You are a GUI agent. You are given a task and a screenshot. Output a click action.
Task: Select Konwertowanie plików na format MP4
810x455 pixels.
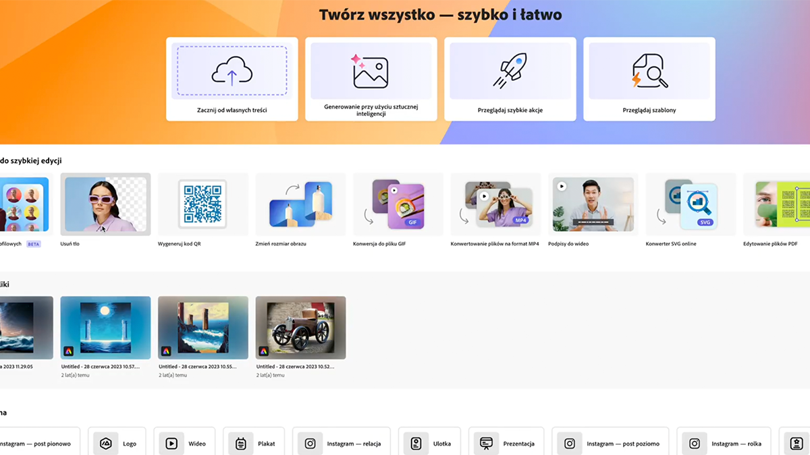tap(495, 204)
